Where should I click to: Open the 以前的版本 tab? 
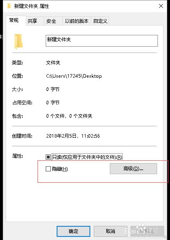(77, 21)
